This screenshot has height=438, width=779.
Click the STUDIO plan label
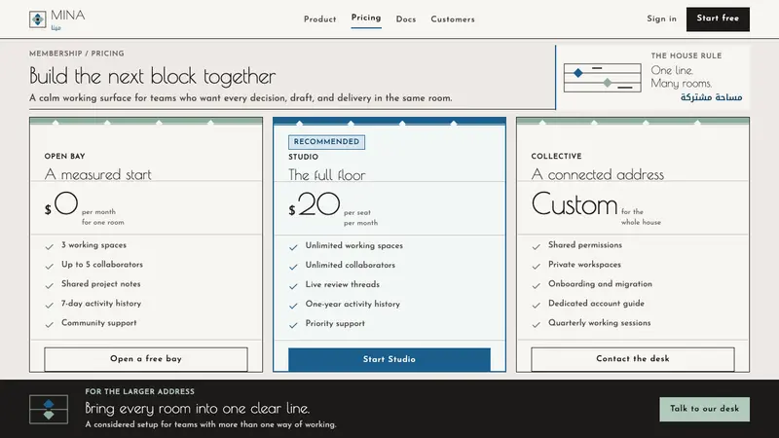pos(303,157)
